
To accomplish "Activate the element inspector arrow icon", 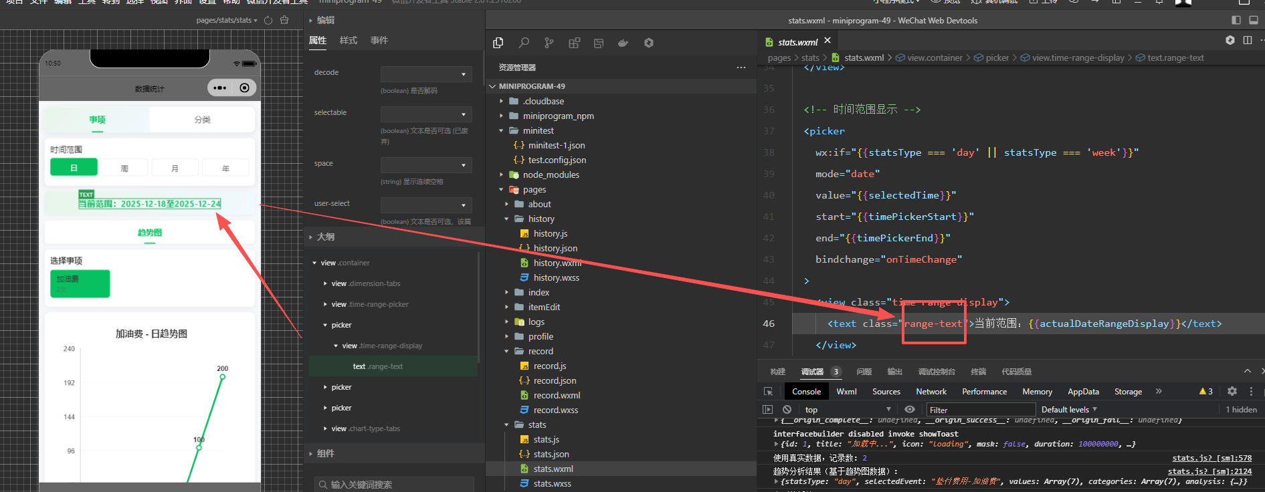I will point(768,392).
